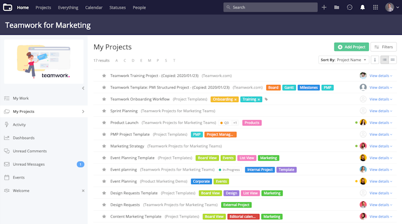The width and height of the screenshot is (402, 224).
Task: Star Teamwork Training Project
Action: [x=104, y=76]
